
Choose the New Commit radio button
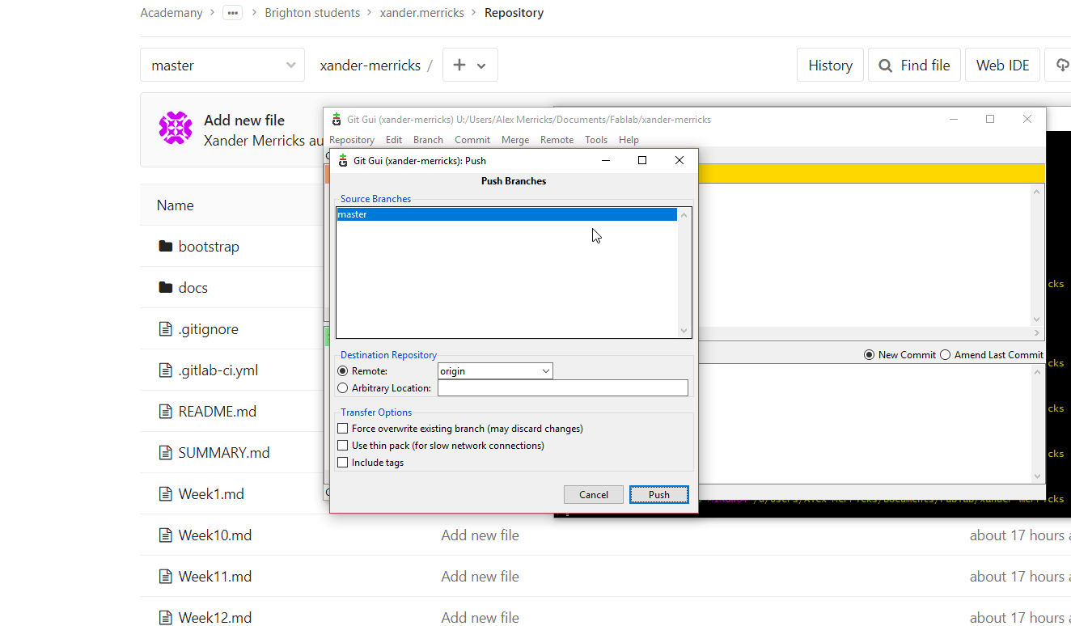pos(870,355)
